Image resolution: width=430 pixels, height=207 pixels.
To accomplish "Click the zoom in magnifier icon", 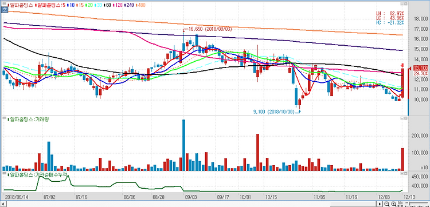I will (393, 204).
